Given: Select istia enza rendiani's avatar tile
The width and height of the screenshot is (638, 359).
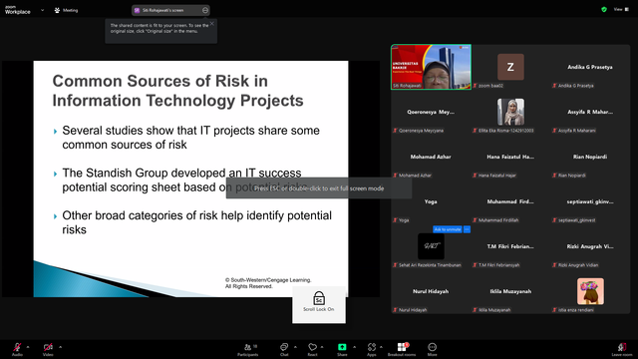Looking at the screenshot, I should pos(590,291).
